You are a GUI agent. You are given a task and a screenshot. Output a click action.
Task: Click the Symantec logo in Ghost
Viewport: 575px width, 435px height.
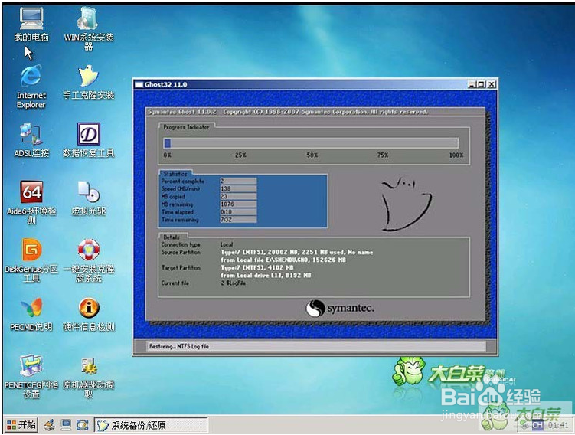pos(340,308)
